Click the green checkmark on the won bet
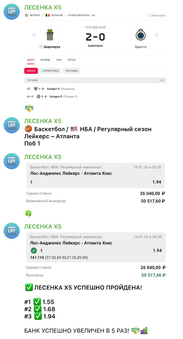This screenshot has height=339, width=183. (34, 251)
